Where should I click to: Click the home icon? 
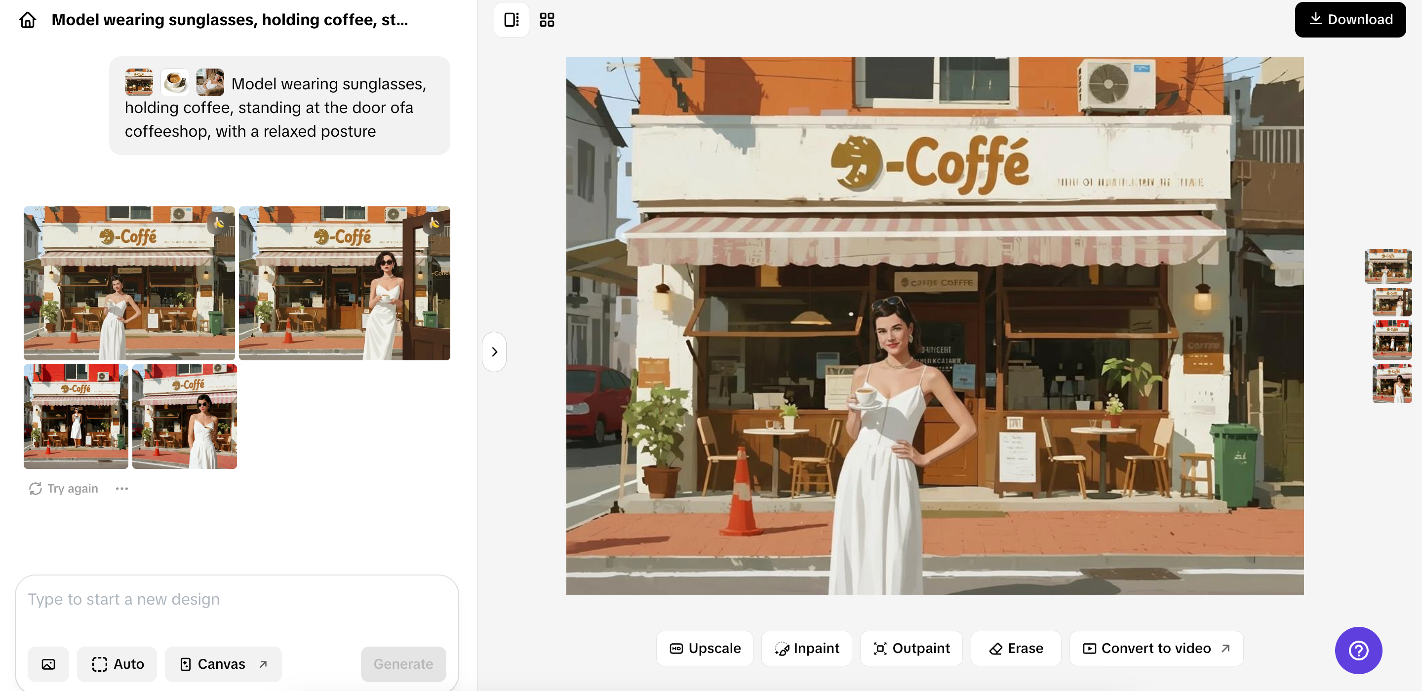coord(28,20)
